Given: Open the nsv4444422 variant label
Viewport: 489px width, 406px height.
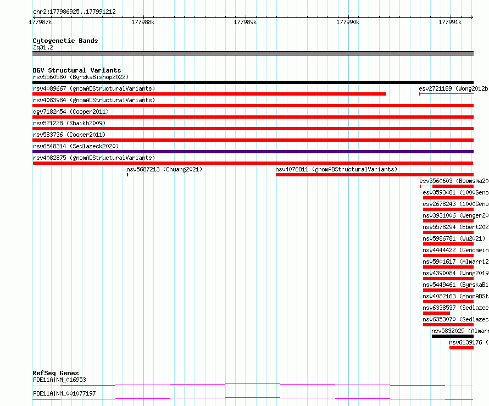Looking at the screenshot, I should click(455, 250).
